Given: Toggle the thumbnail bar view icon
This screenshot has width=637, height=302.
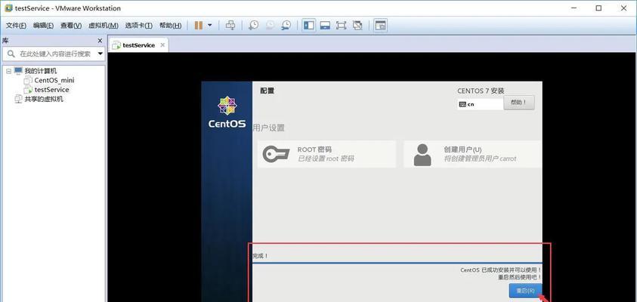Looking at the screenshot, I should click(325, 25).
